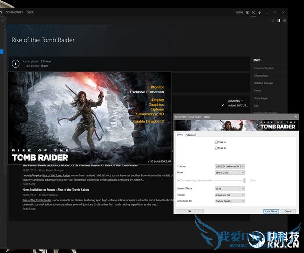This screenshot has width=304, height=253.
Task: Open the COMMUNITY menu
Action: [14, 12]
